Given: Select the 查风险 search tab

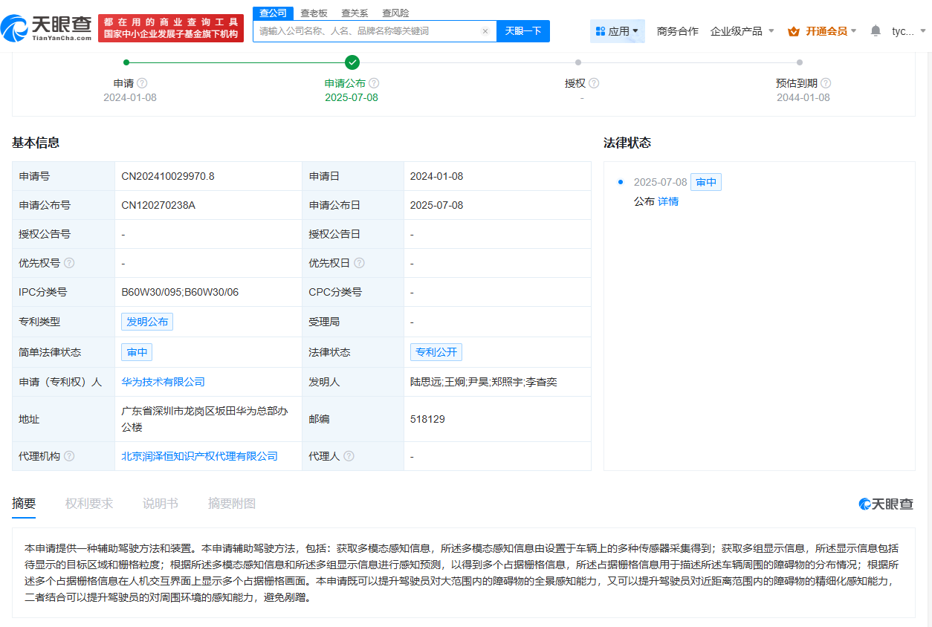Looking at the screenshot, I should click(x=395, y=13).
